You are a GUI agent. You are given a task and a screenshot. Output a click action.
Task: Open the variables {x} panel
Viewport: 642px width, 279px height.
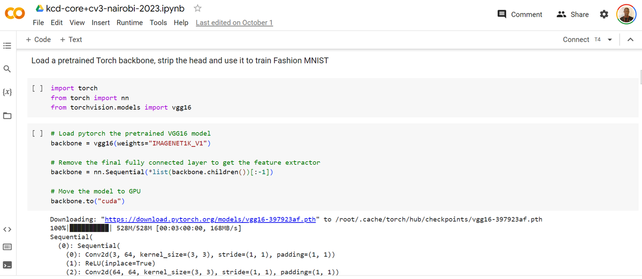(7, 92)
